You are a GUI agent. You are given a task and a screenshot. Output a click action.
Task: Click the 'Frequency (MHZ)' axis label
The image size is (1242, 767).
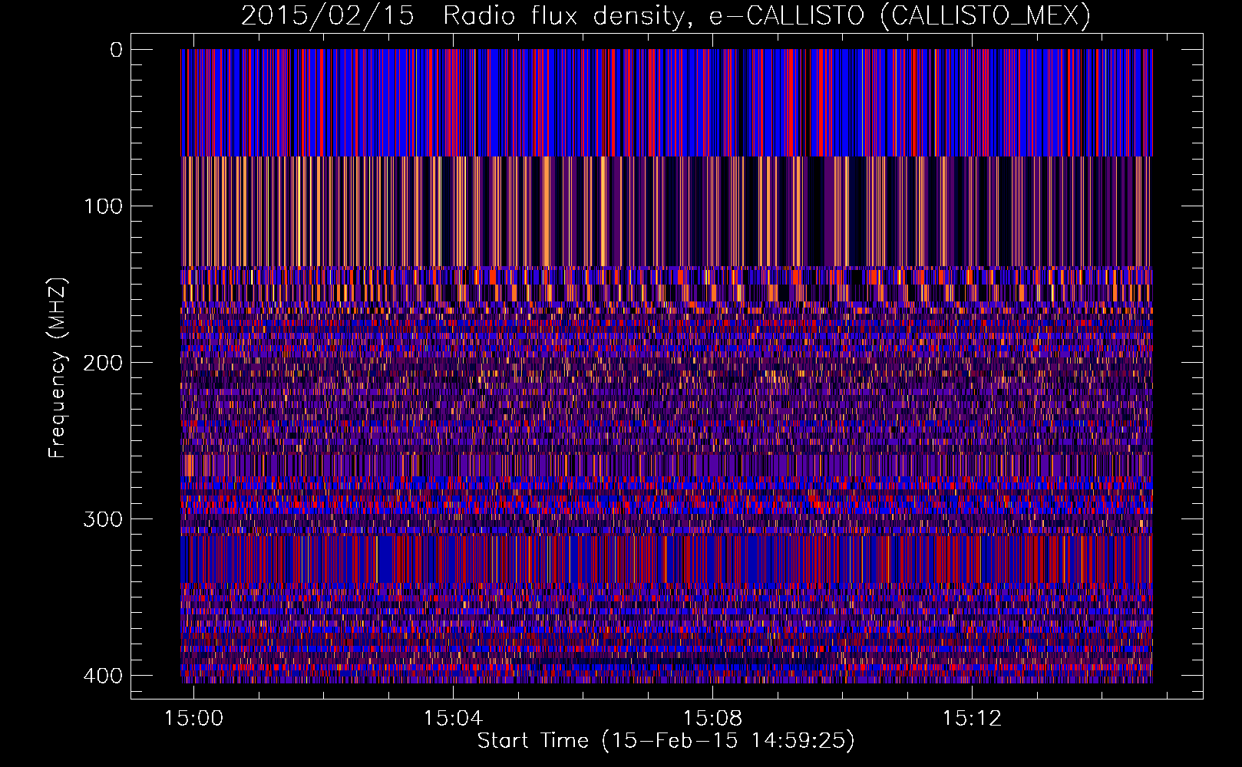point(58,367)
